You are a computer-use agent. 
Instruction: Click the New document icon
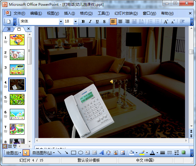9,22
